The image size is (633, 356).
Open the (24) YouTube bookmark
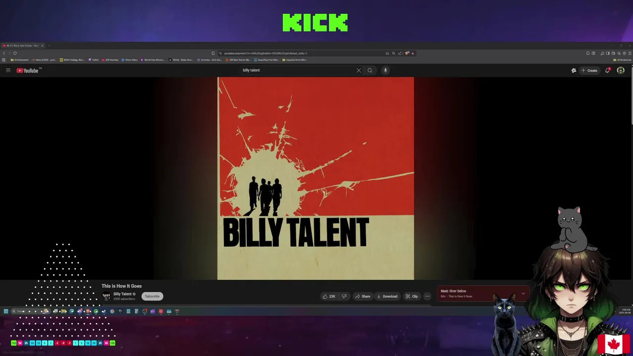(x=110, y=60)
